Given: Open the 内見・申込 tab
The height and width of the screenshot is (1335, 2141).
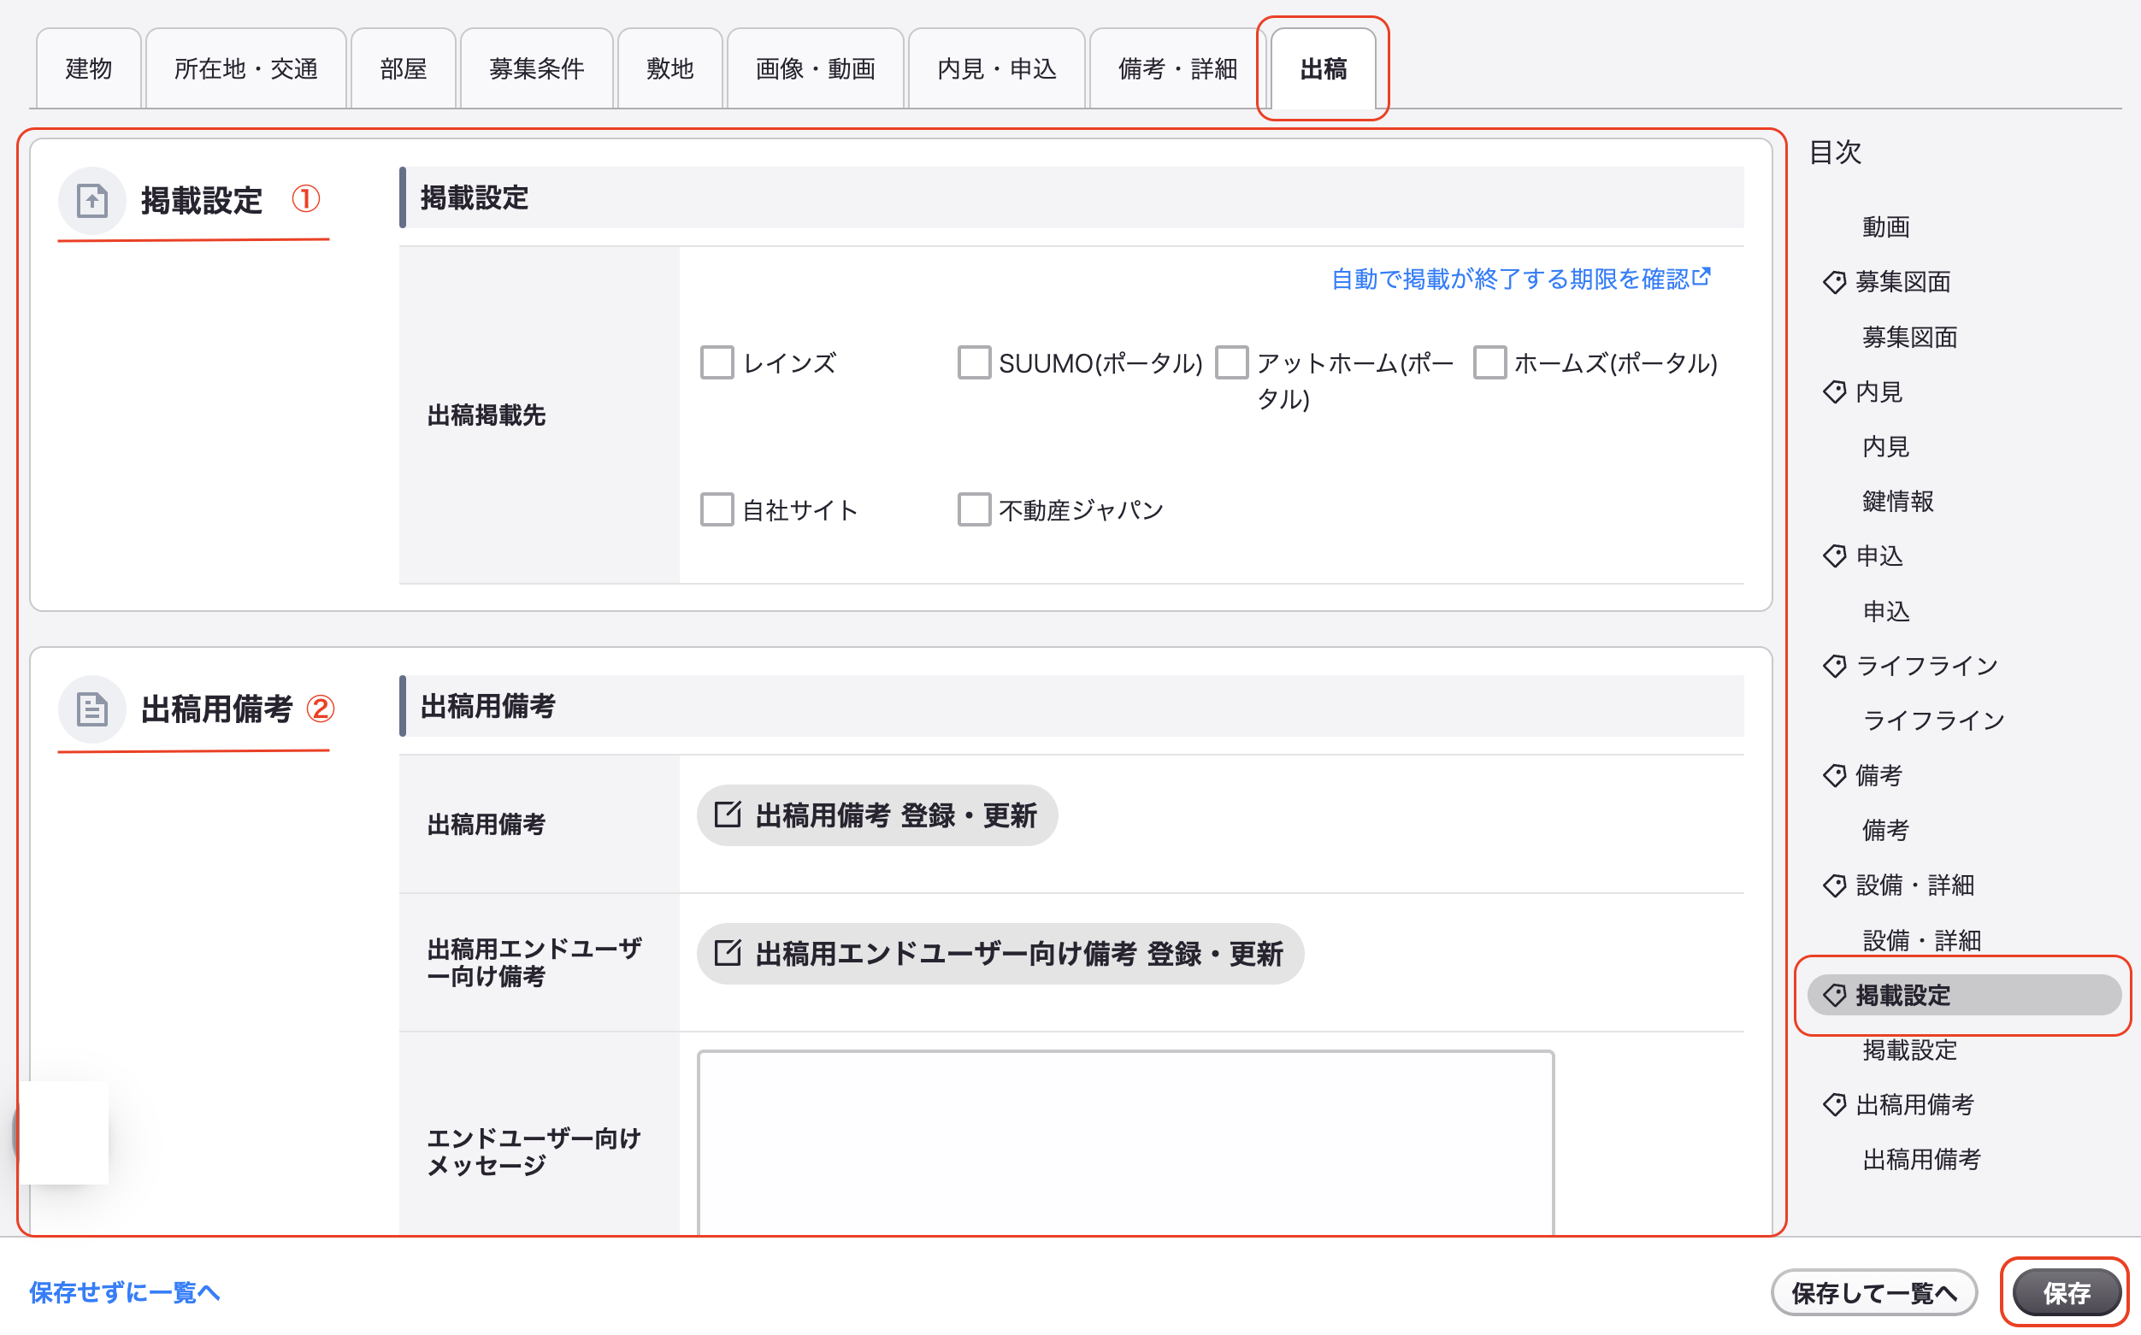Looking at the screenshot, I should tap(996, 68).
